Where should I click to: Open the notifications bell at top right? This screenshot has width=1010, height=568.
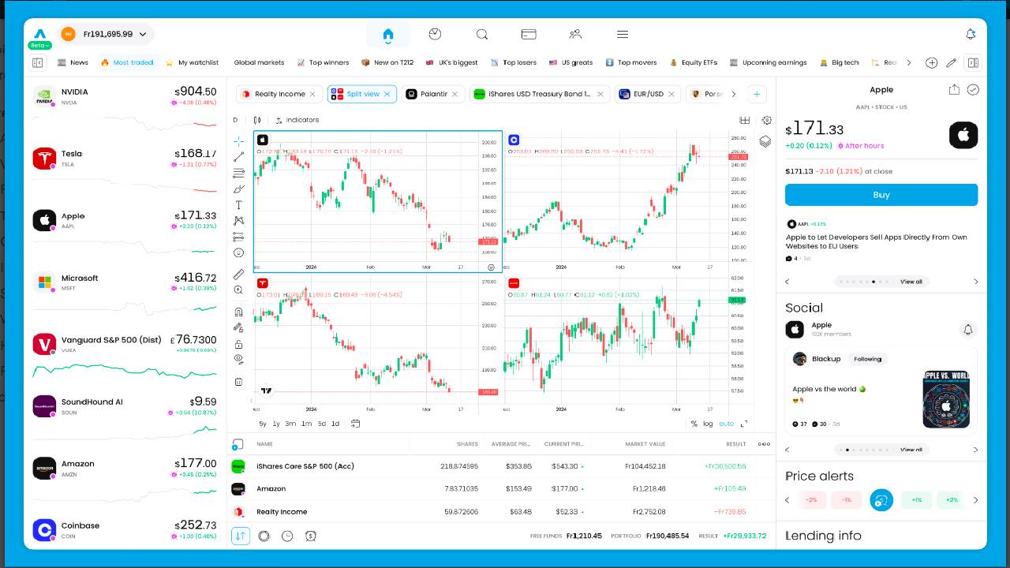(971, 34)
